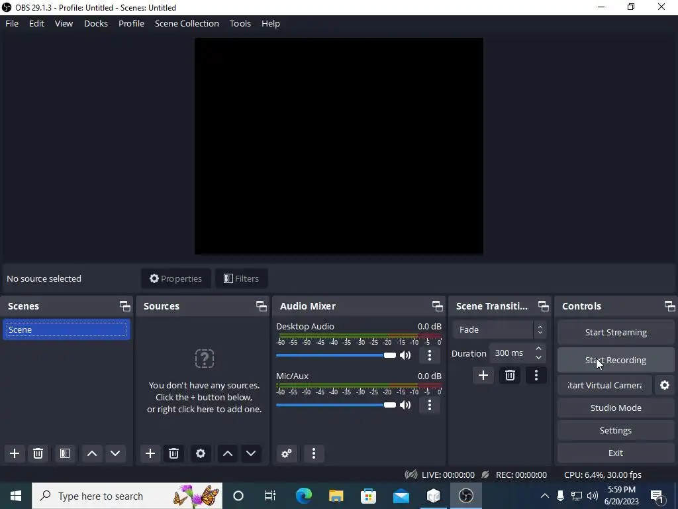Pop out the Audio Mixer dock
Viewport: 678px width, 509px height.
click(x=437, y=306)
